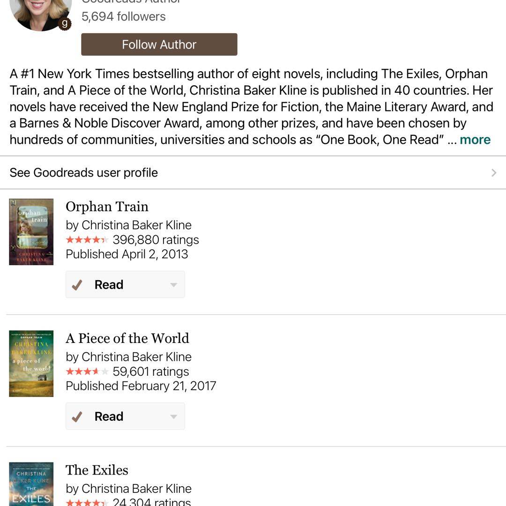Viewport: 506px width, 506px height.
Task: Tap the chevron beside user profile
Action: tap(494, 173)
